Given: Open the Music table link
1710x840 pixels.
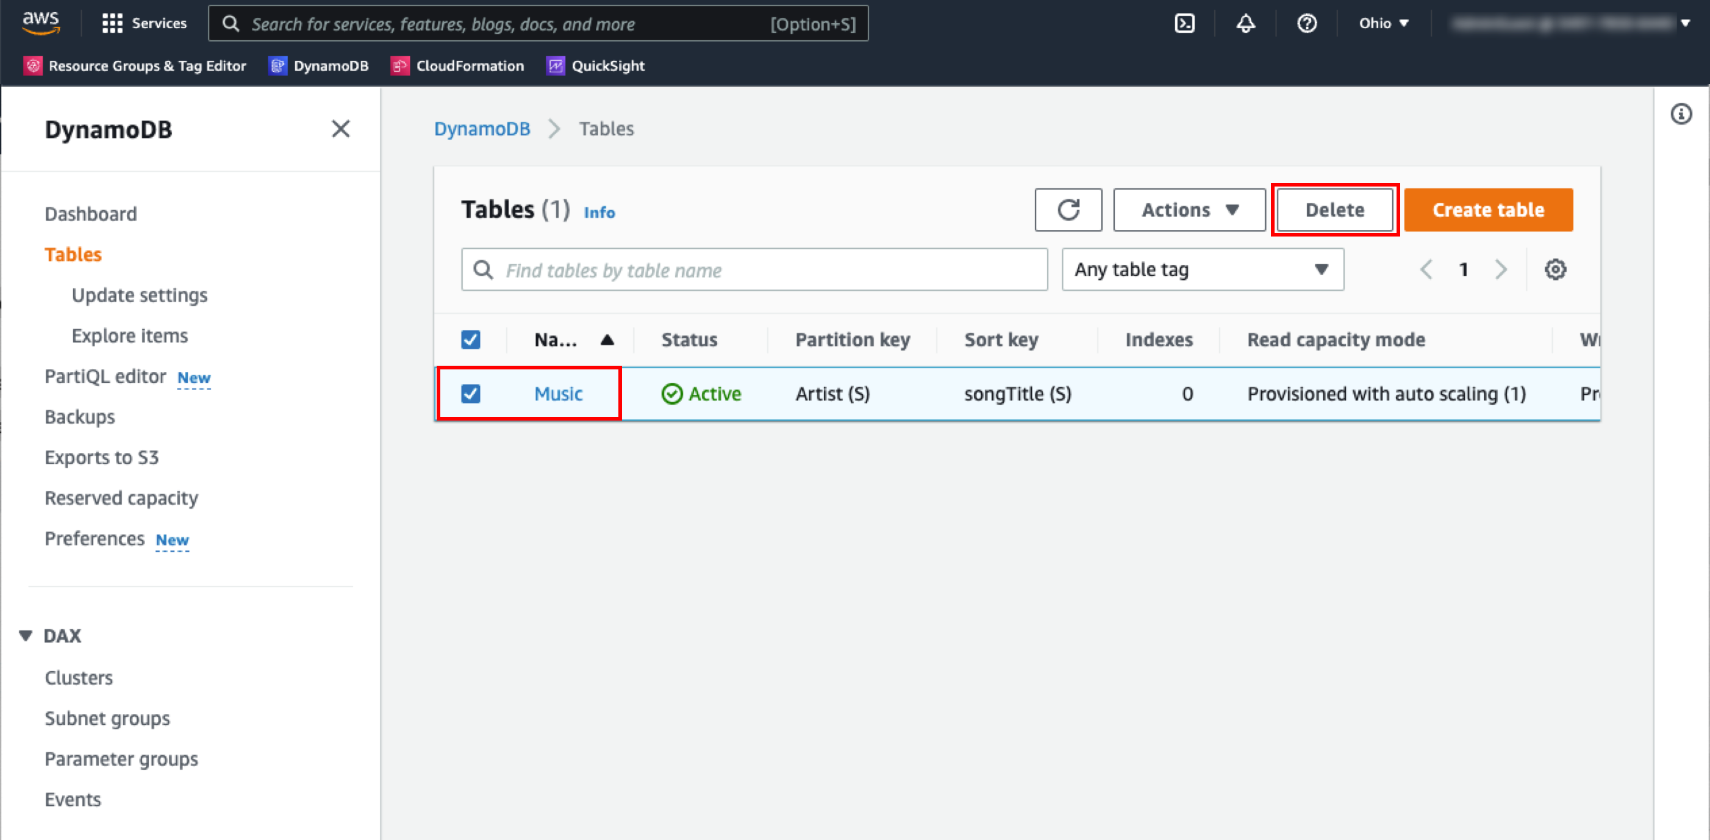Looking at the screenshot, I should pyautogui.click(x=558, y=393).
